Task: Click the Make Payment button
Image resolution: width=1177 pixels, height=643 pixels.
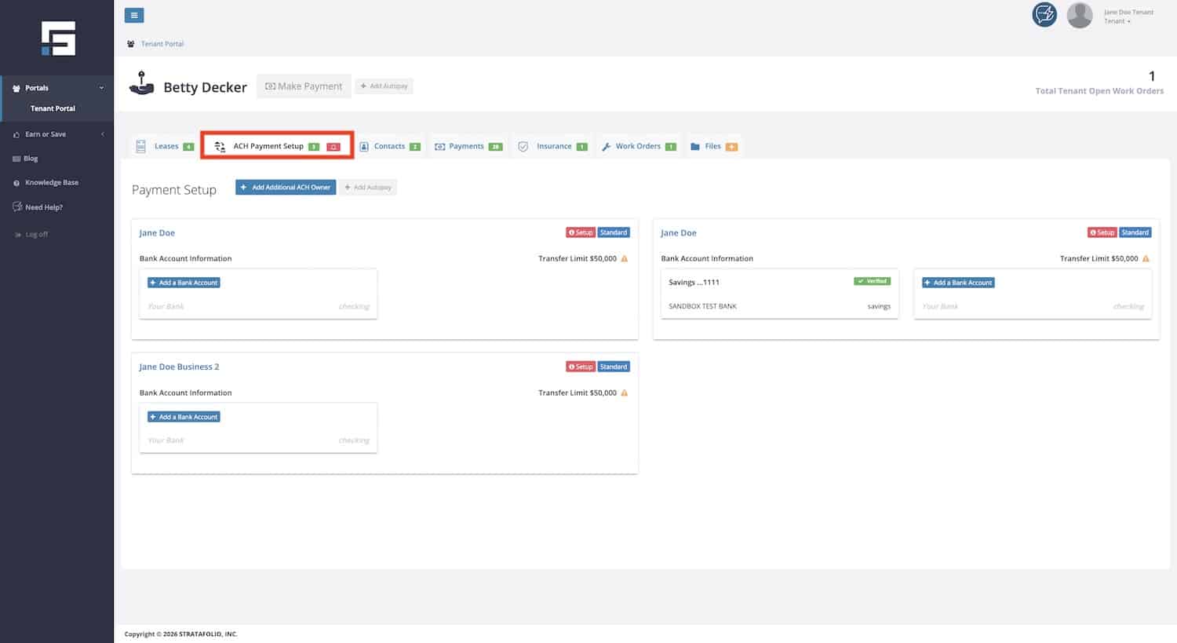Action: click(x=304, y=86)
